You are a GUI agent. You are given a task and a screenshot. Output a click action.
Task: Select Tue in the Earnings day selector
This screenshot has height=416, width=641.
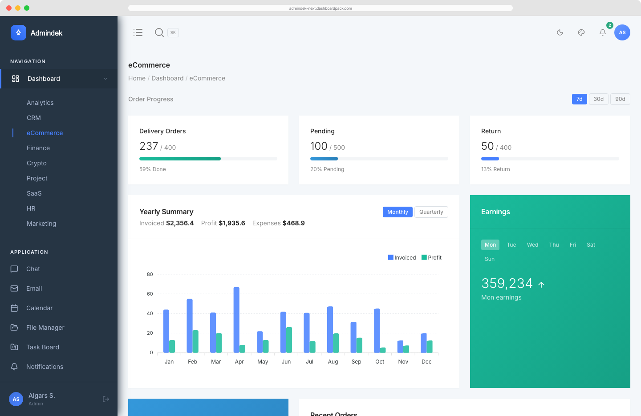point(511,244)
